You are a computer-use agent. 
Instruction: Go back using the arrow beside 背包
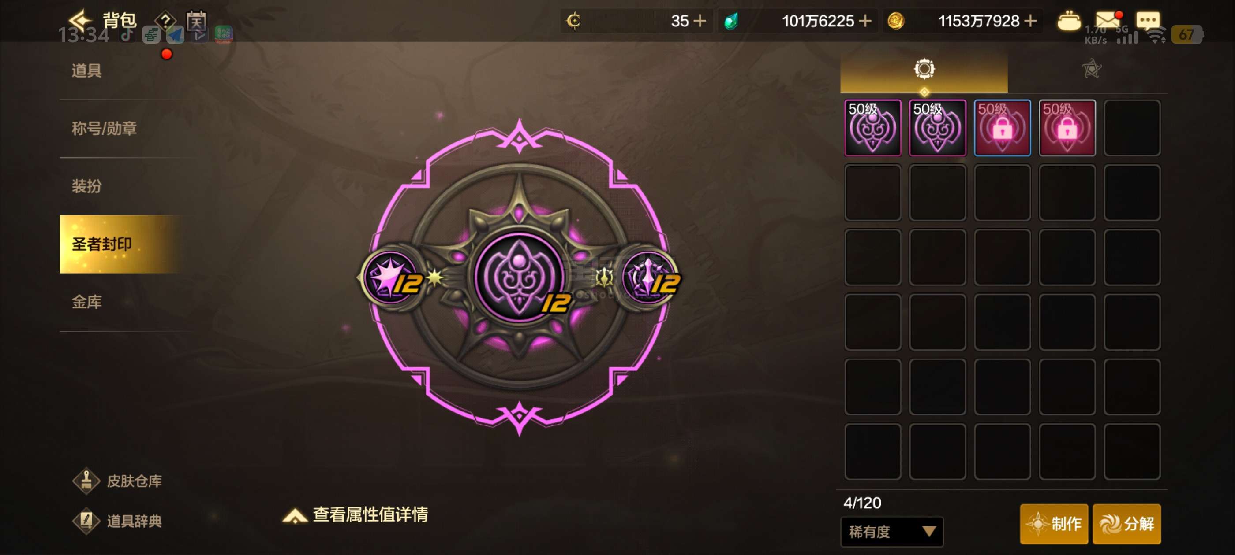(79, 20)
